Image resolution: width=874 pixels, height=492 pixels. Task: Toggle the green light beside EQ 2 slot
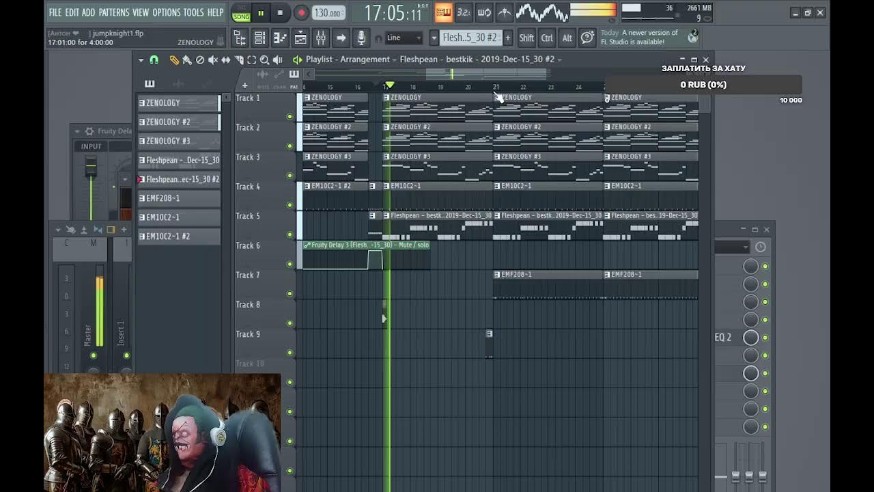[765, 338]
